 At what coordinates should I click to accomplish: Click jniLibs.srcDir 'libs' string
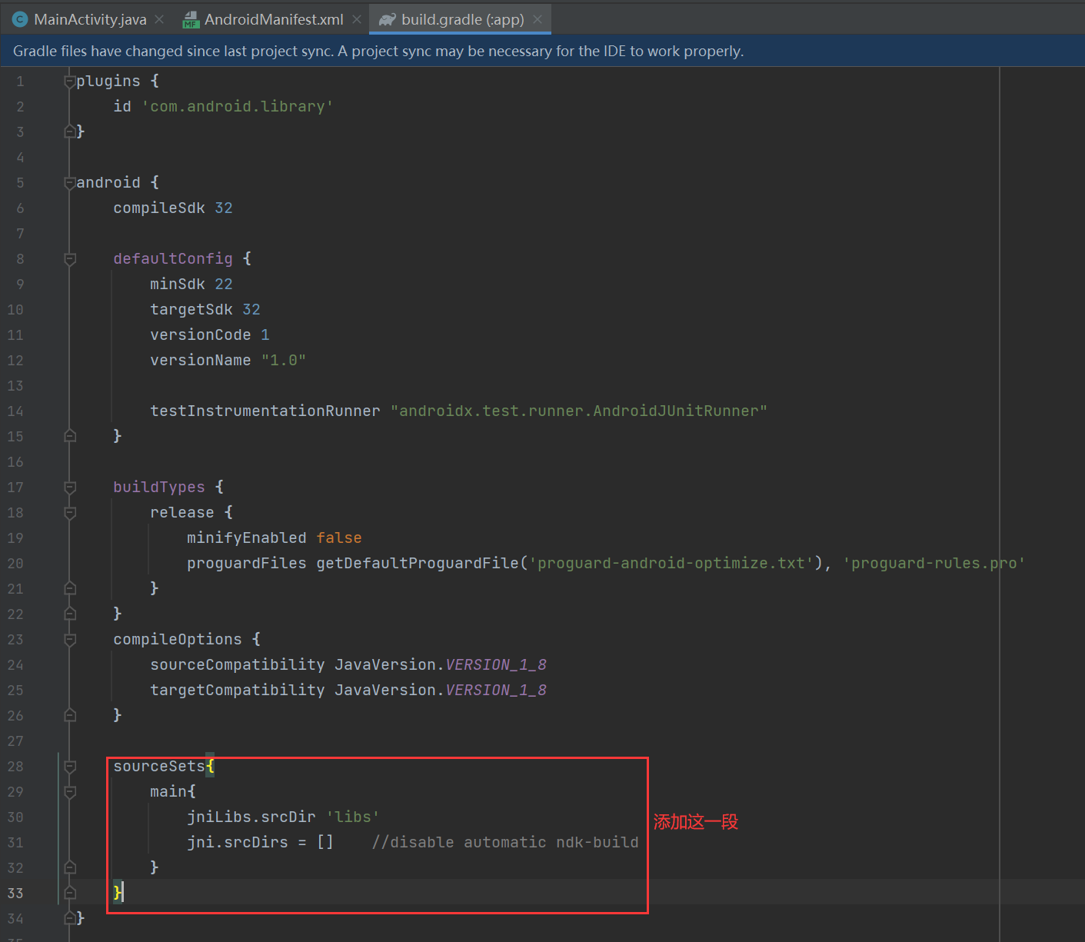pos(353,817)
